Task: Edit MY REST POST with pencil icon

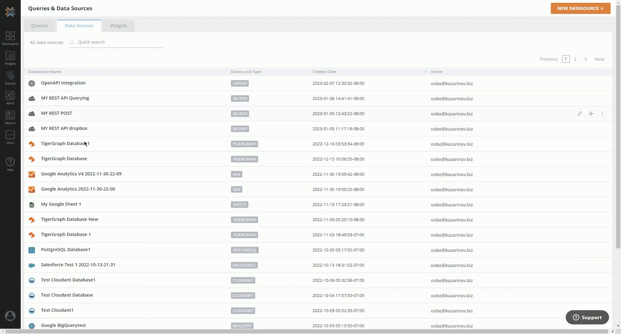Action: (x=580, y=114)
